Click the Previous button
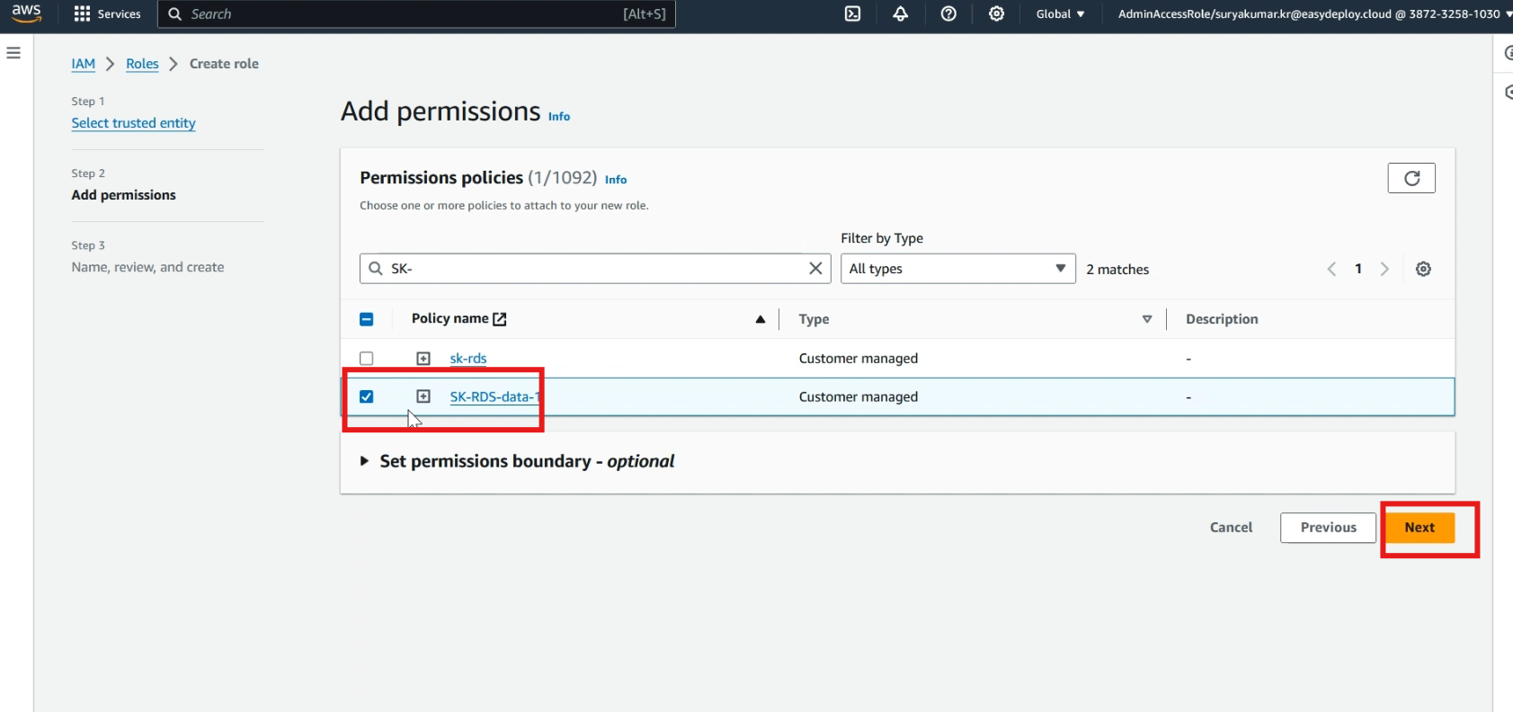1513x712 pixels. tap(1328, 528)
